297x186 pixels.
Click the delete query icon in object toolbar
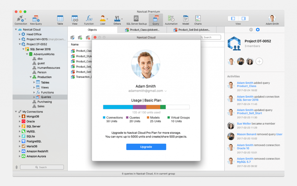88,38
